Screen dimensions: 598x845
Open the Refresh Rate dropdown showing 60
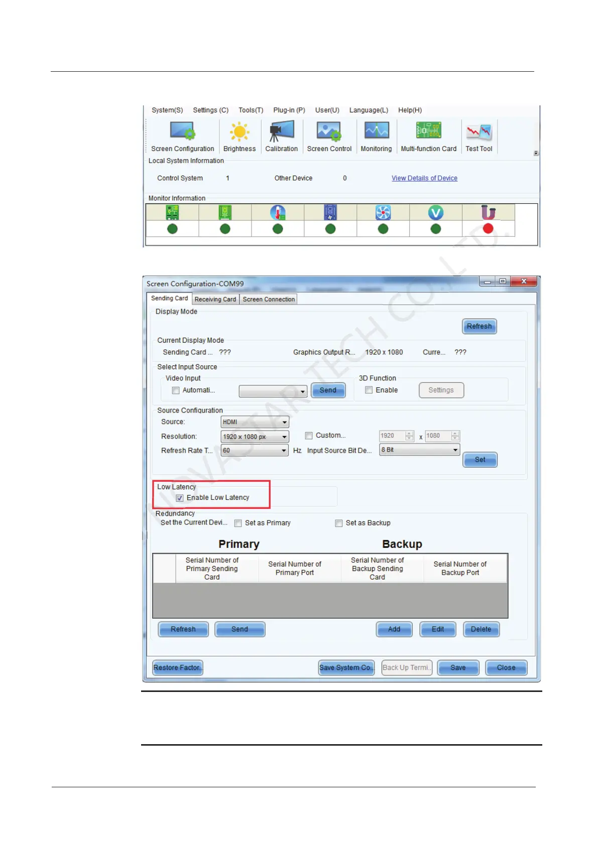[x=255, y=451]
